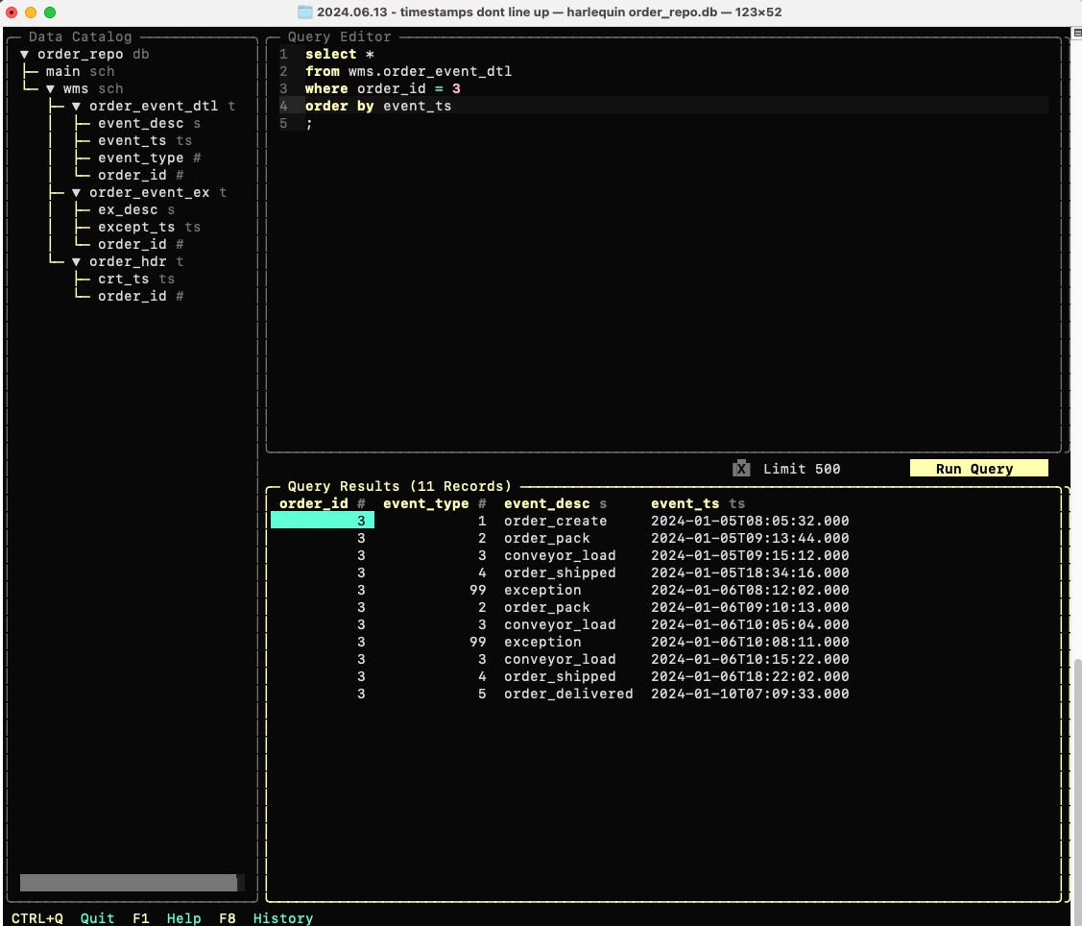1082x926 pixels.
Task: Select timestamp 2024-01-06T18:22:02.000 cell
Action: click(x=750, y=676)
